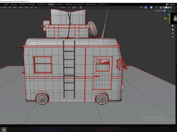Toggle mesh mirror symmetry icon
Screen dimensions: 177x132
155,11
